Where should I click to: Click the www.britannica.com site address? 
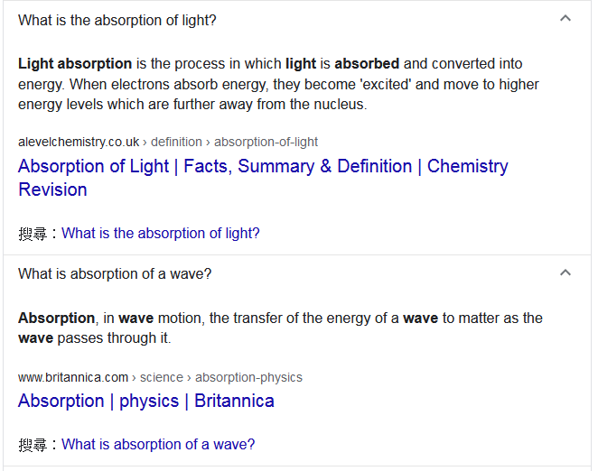click(73, 377)
